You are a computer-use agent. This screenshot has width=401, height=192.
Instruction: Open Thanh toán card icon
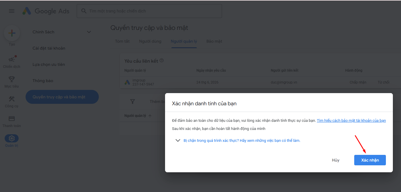pyautogui.click(x=12, y=119)
